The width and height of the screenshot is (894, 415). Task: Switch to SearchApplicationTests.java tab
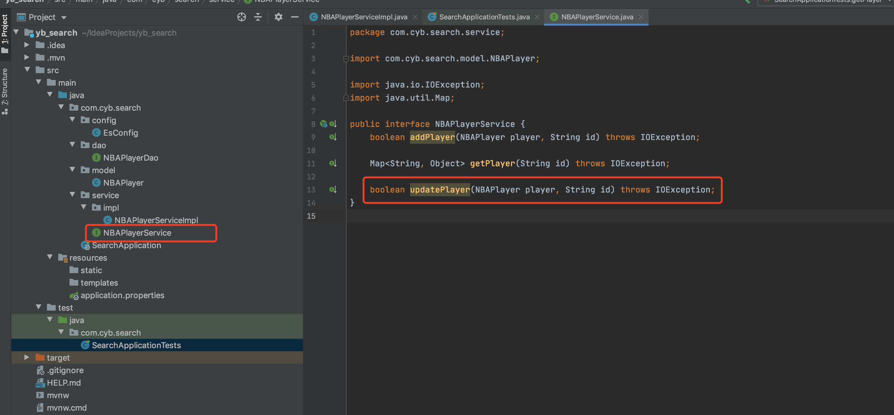click(x=484, y=17)
